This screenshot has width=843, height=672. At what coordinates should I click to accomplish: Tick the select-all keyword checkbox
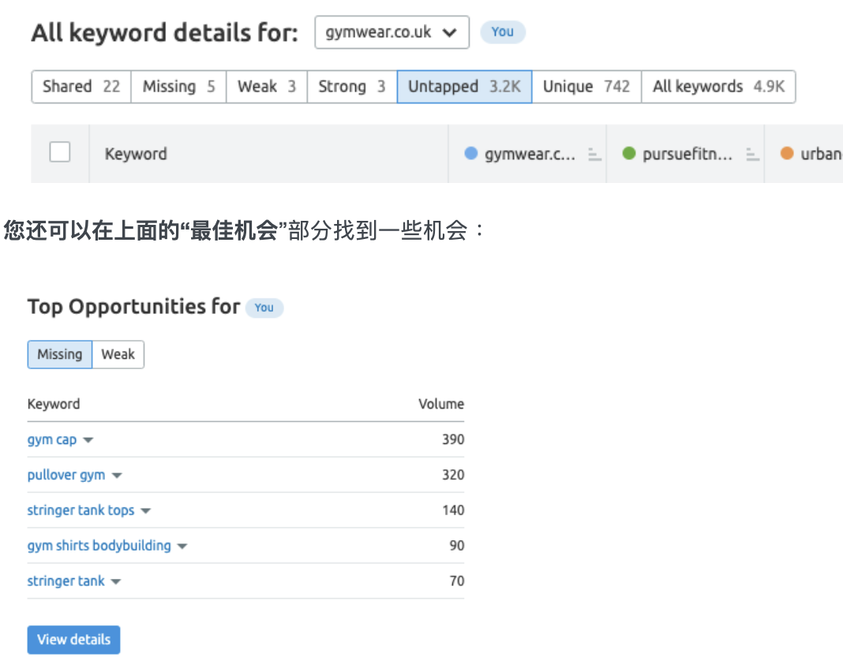tap(60, 152)
